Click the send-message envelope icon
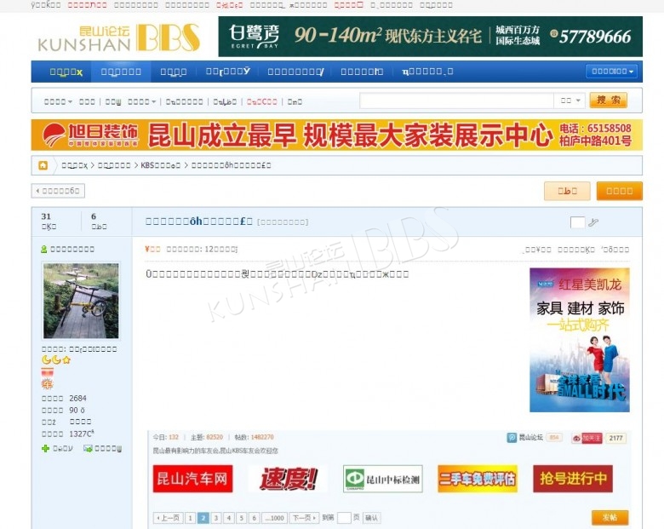The height and width of the screenshot is (529, 664). tap(88, 448)
